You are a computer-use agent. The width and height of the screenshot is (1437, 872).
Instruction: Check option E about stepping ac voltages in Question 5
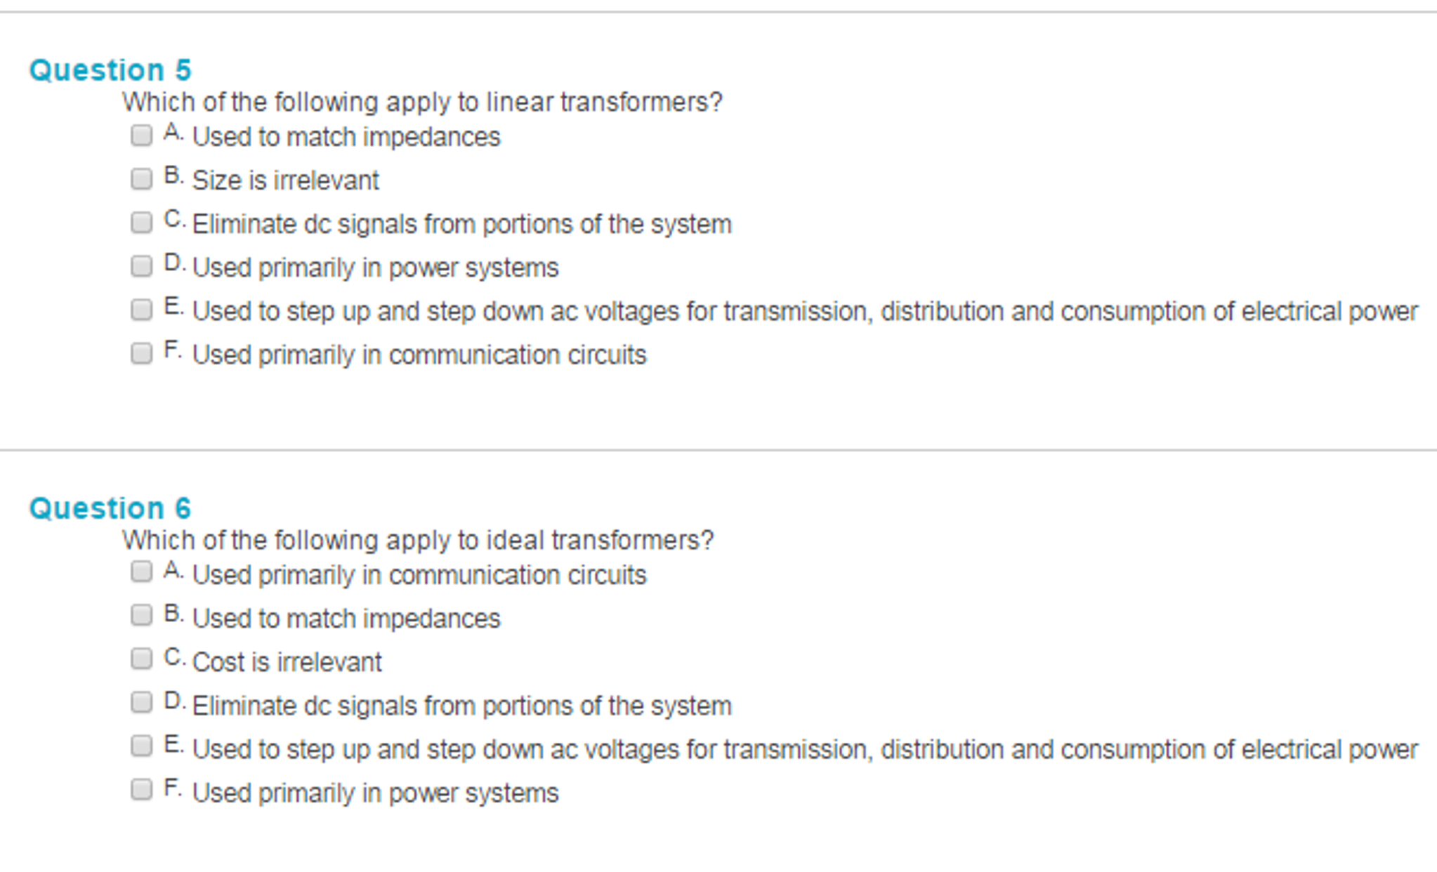point(141,309)
